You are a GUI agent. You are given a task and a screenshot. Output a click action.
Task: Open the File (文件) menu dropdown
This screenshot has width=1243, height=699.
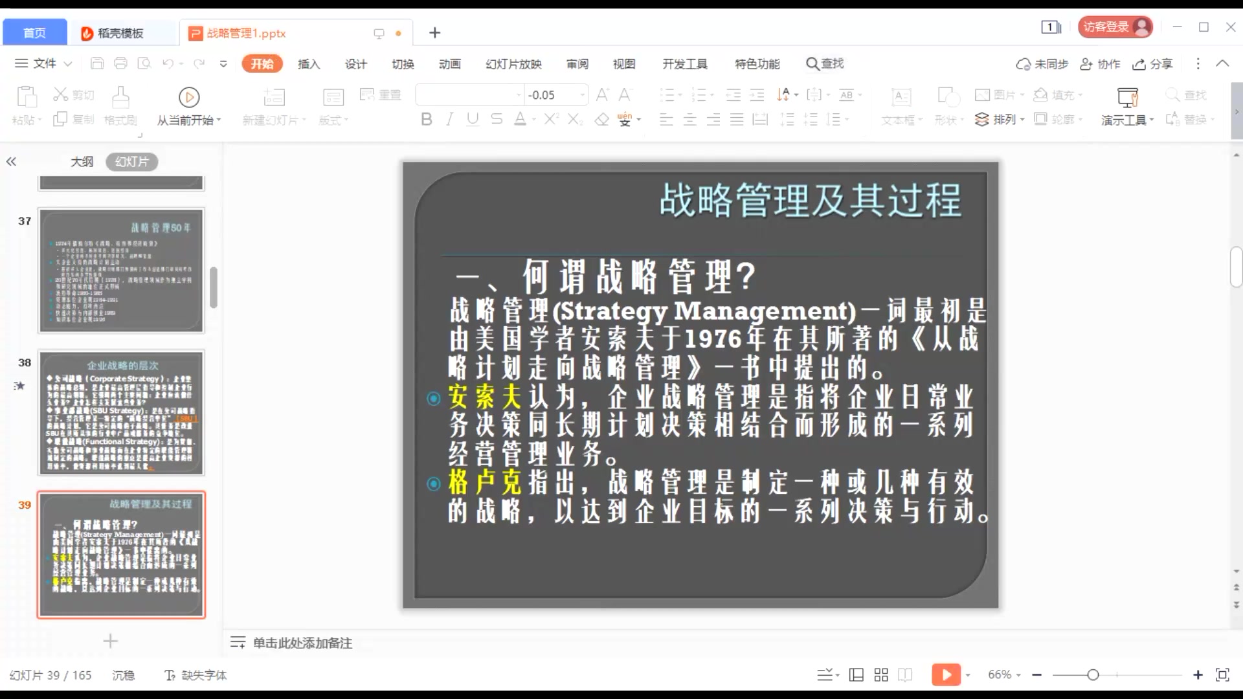coord(43,63)
